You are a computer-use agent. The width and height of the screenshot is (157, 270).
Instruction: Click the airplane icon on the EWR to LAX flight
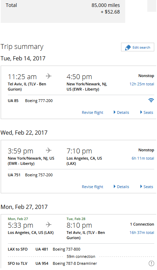49,150
